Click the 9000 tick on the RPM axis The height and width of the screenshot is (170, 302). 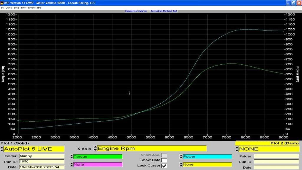283,138
